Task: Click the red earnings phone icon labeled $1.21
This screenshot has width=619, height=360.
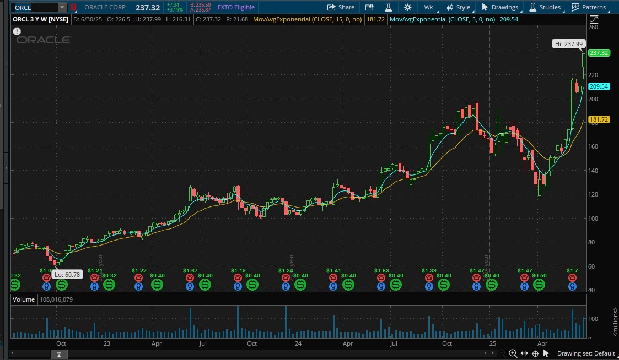Action: [94, 277]
